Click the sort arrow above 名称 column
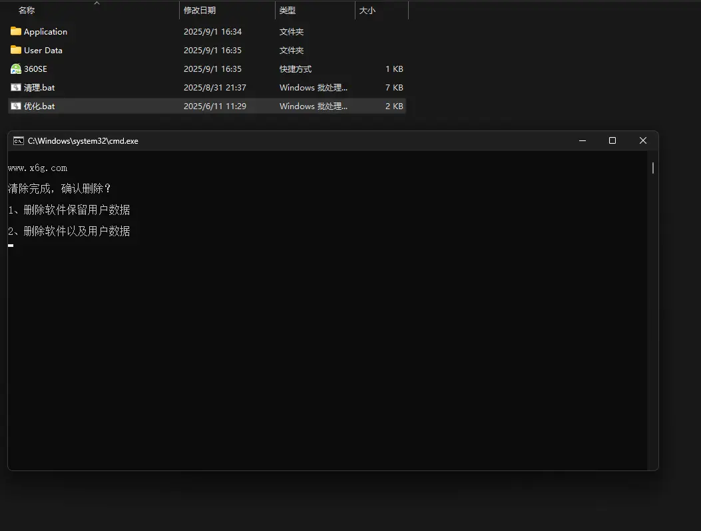701x531 pixels. coord(97,3)
